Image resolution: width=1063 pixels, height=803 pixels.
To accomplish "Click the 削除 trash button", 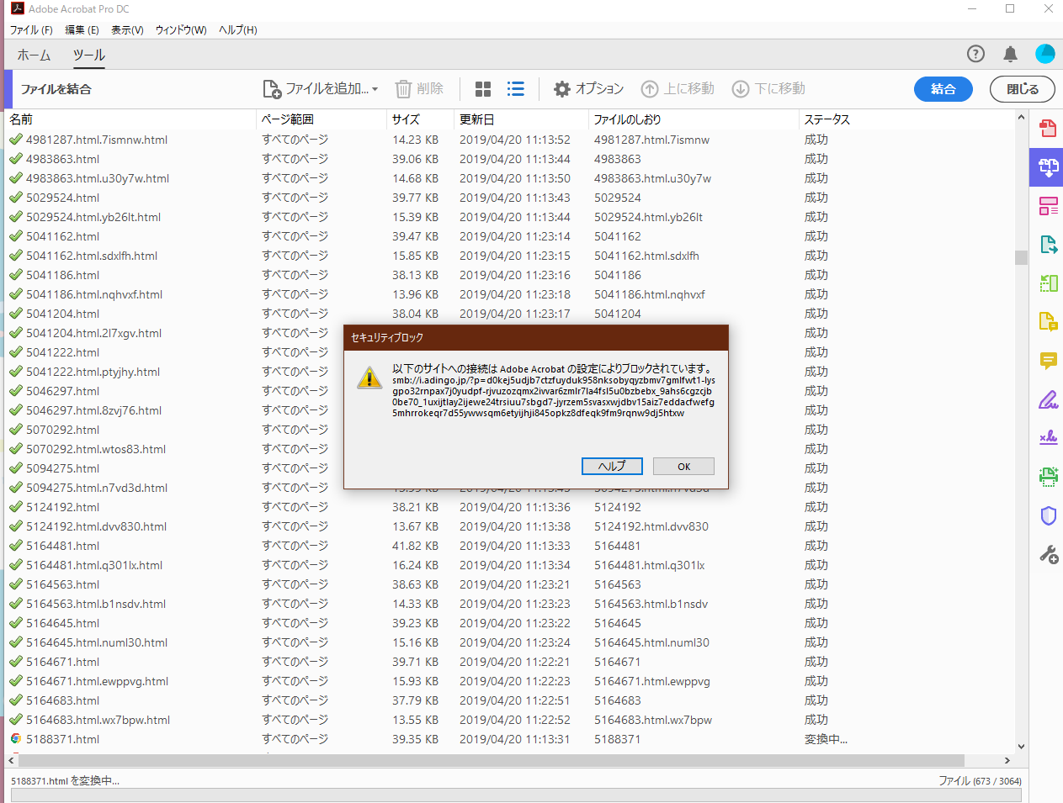I will click(419, 88).
